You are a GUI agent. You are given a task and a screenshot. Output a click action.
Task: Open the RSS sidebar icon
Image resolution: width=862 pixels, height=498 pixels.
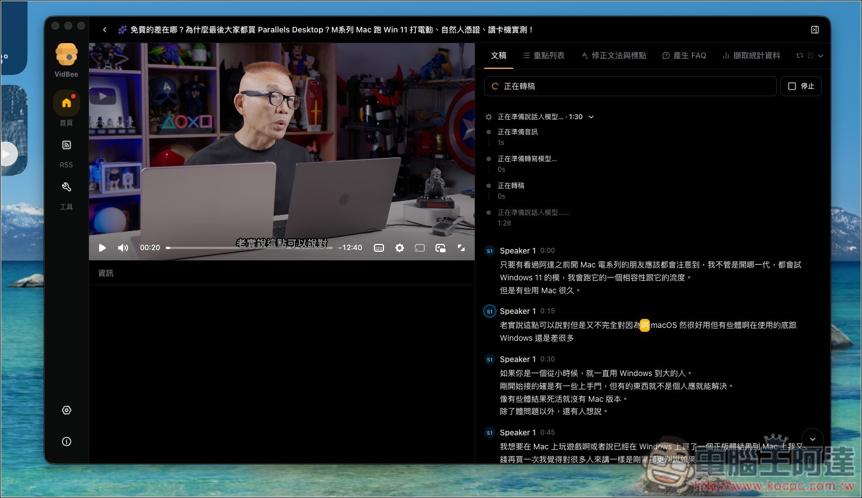click(67, 145)
